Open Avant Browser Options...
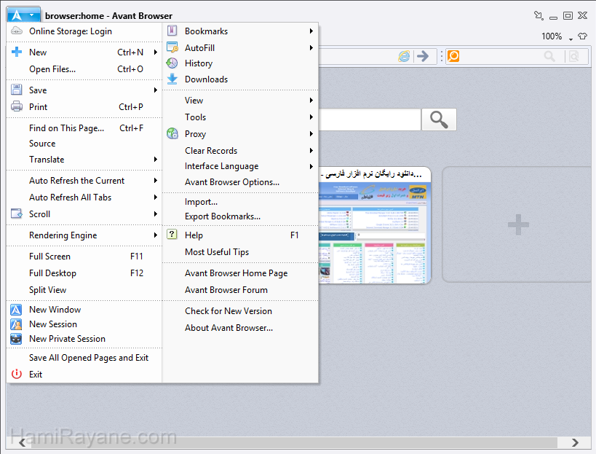Screen dimensions: 596x454 tap(240, 182)
